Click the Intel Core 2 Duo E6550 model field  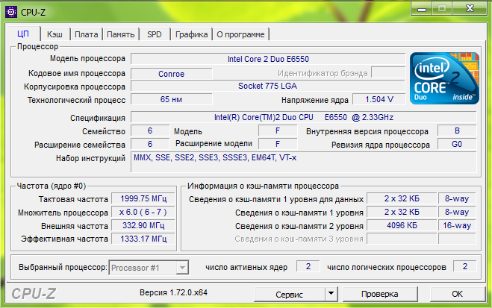(268, 59)
